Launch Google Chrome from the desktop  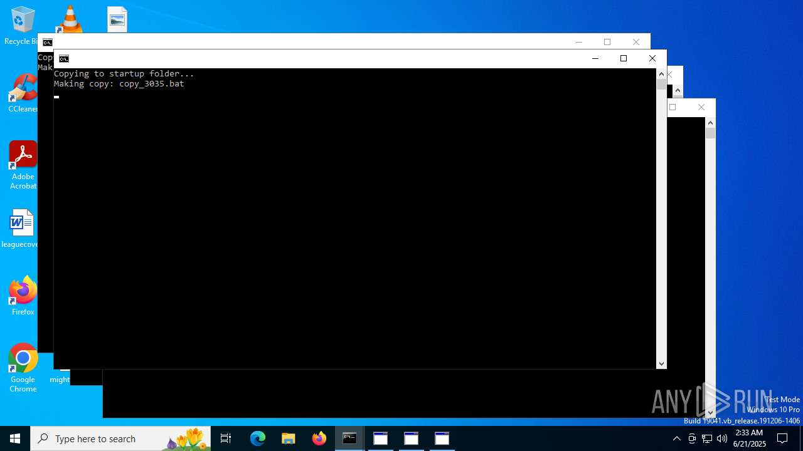click(23, 368)
